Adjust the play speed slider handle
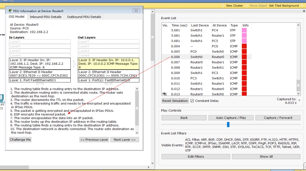 [x=228, y=125]
